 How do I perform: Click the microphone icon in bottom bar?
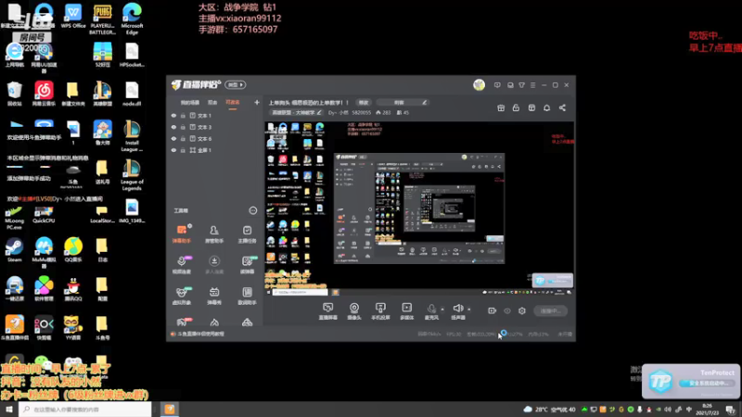pos(431,309)
